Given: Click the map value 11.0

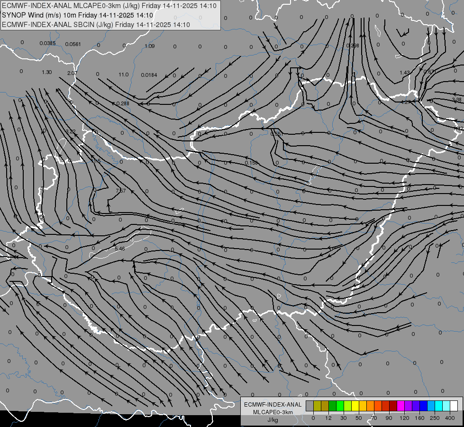Looking at the screenshot, I should tap(124, 74).
